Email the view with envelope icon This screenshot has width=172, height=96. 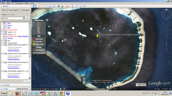77,6
